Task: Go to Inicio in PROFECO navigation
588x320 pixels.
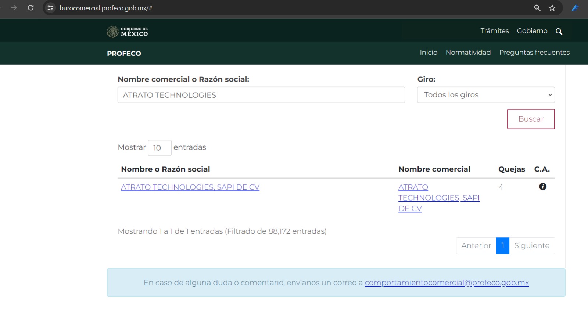Action: pos(429,53)
